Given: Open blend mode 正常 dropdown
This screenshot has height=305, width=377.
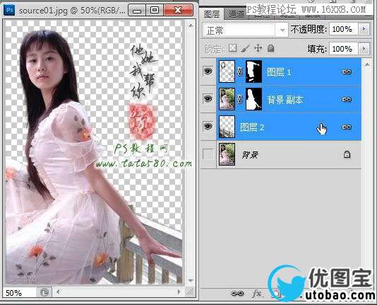Looking at the screenshot, I should click(245, 30).
